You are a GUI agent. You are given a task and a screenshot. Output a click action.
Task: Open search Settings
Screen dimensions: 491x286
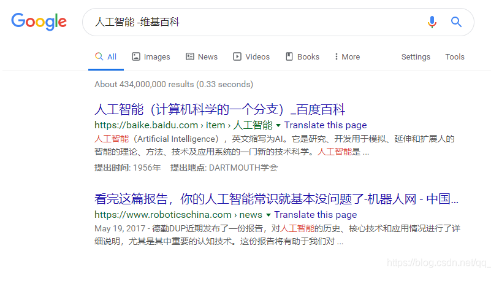416,56
